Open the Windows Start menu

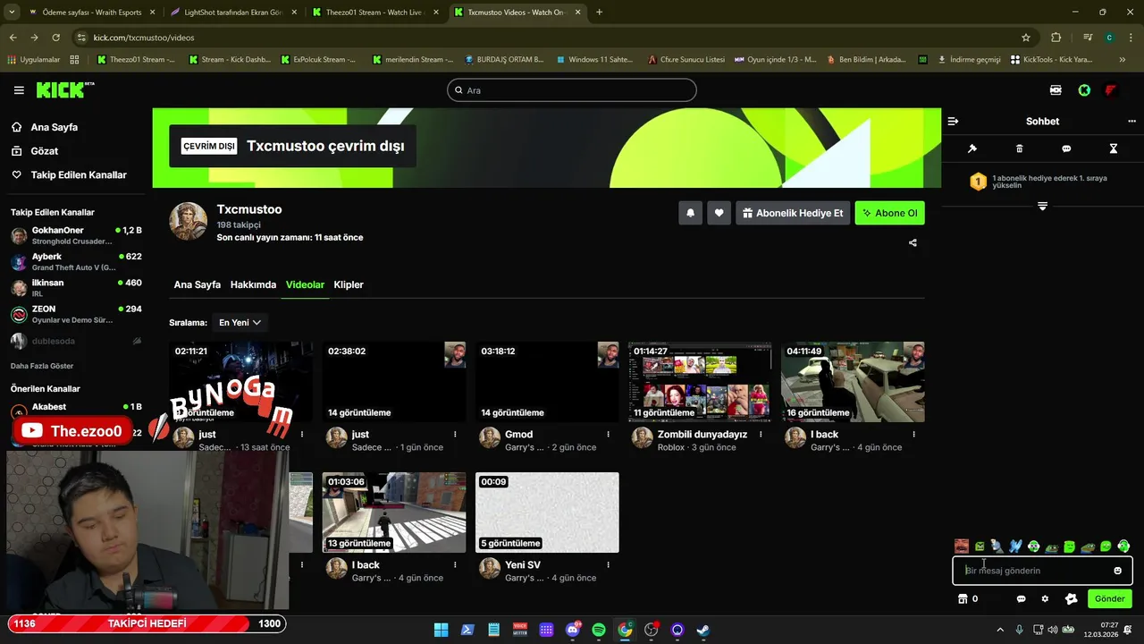tap(442, 630)
